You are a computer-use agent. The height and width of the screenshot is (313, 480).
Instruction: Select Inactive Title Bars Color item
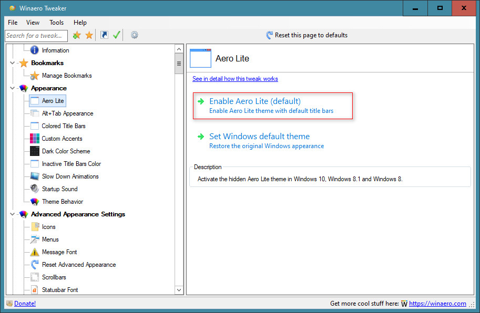click(x=72, y=164)
